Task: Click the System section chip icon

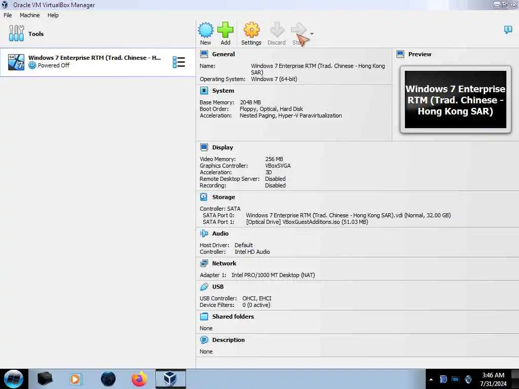Action: pyautogui.click(x=204, y=91)
